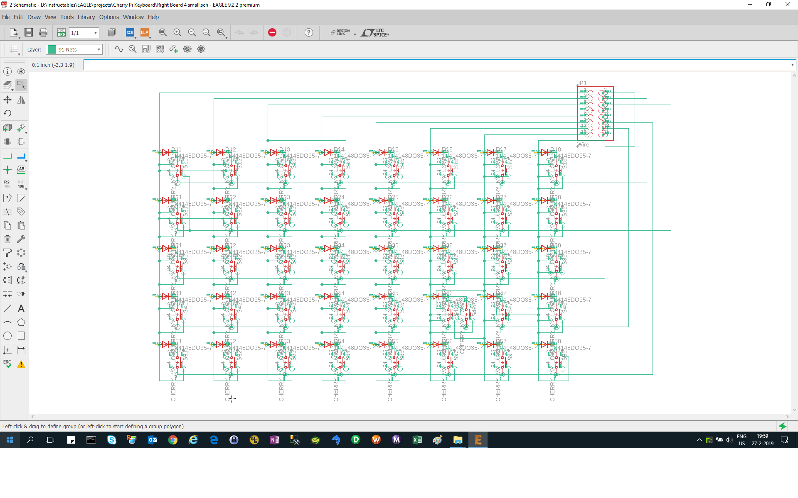Open the Layer selection dropdown
The width and height of the screenshot is (798, 498).
[99, 49]
